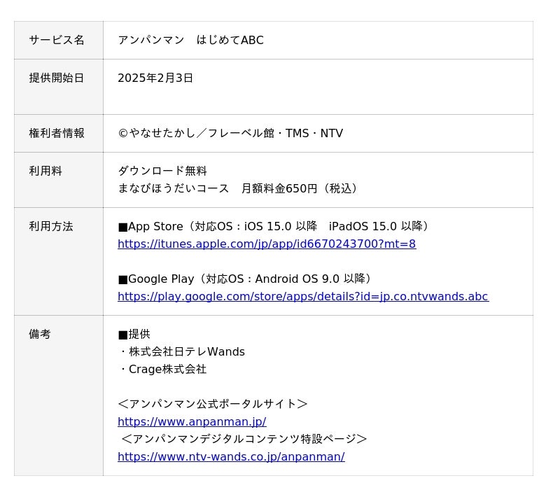Visit the anpanman.jp portal link
This screenshot has height=497, width=560.
192,422
